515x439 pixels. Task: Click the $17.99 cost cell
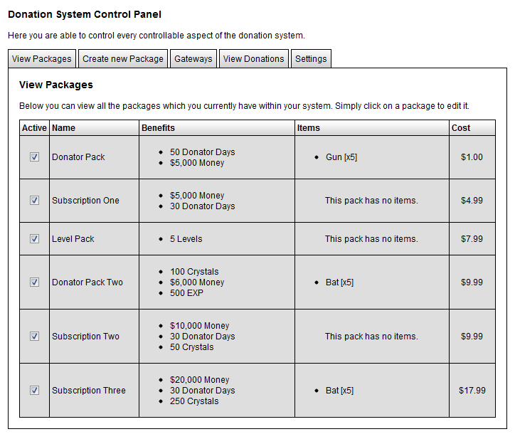click(472, 391)
